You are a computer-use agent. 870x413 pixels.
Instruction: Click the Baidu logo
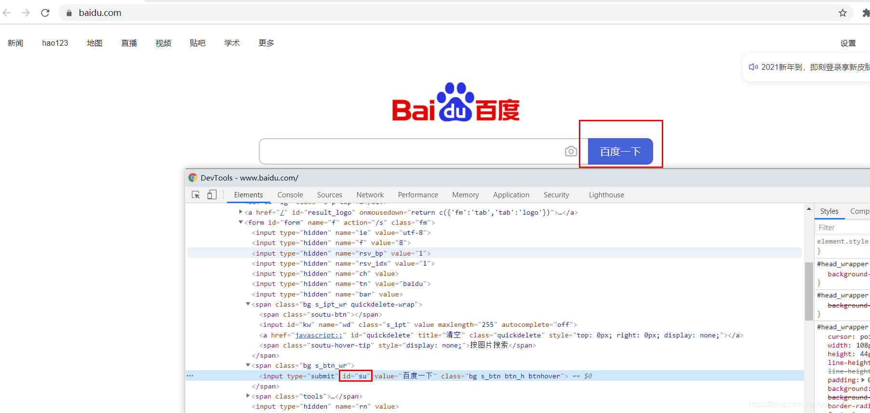click(455, 102)
